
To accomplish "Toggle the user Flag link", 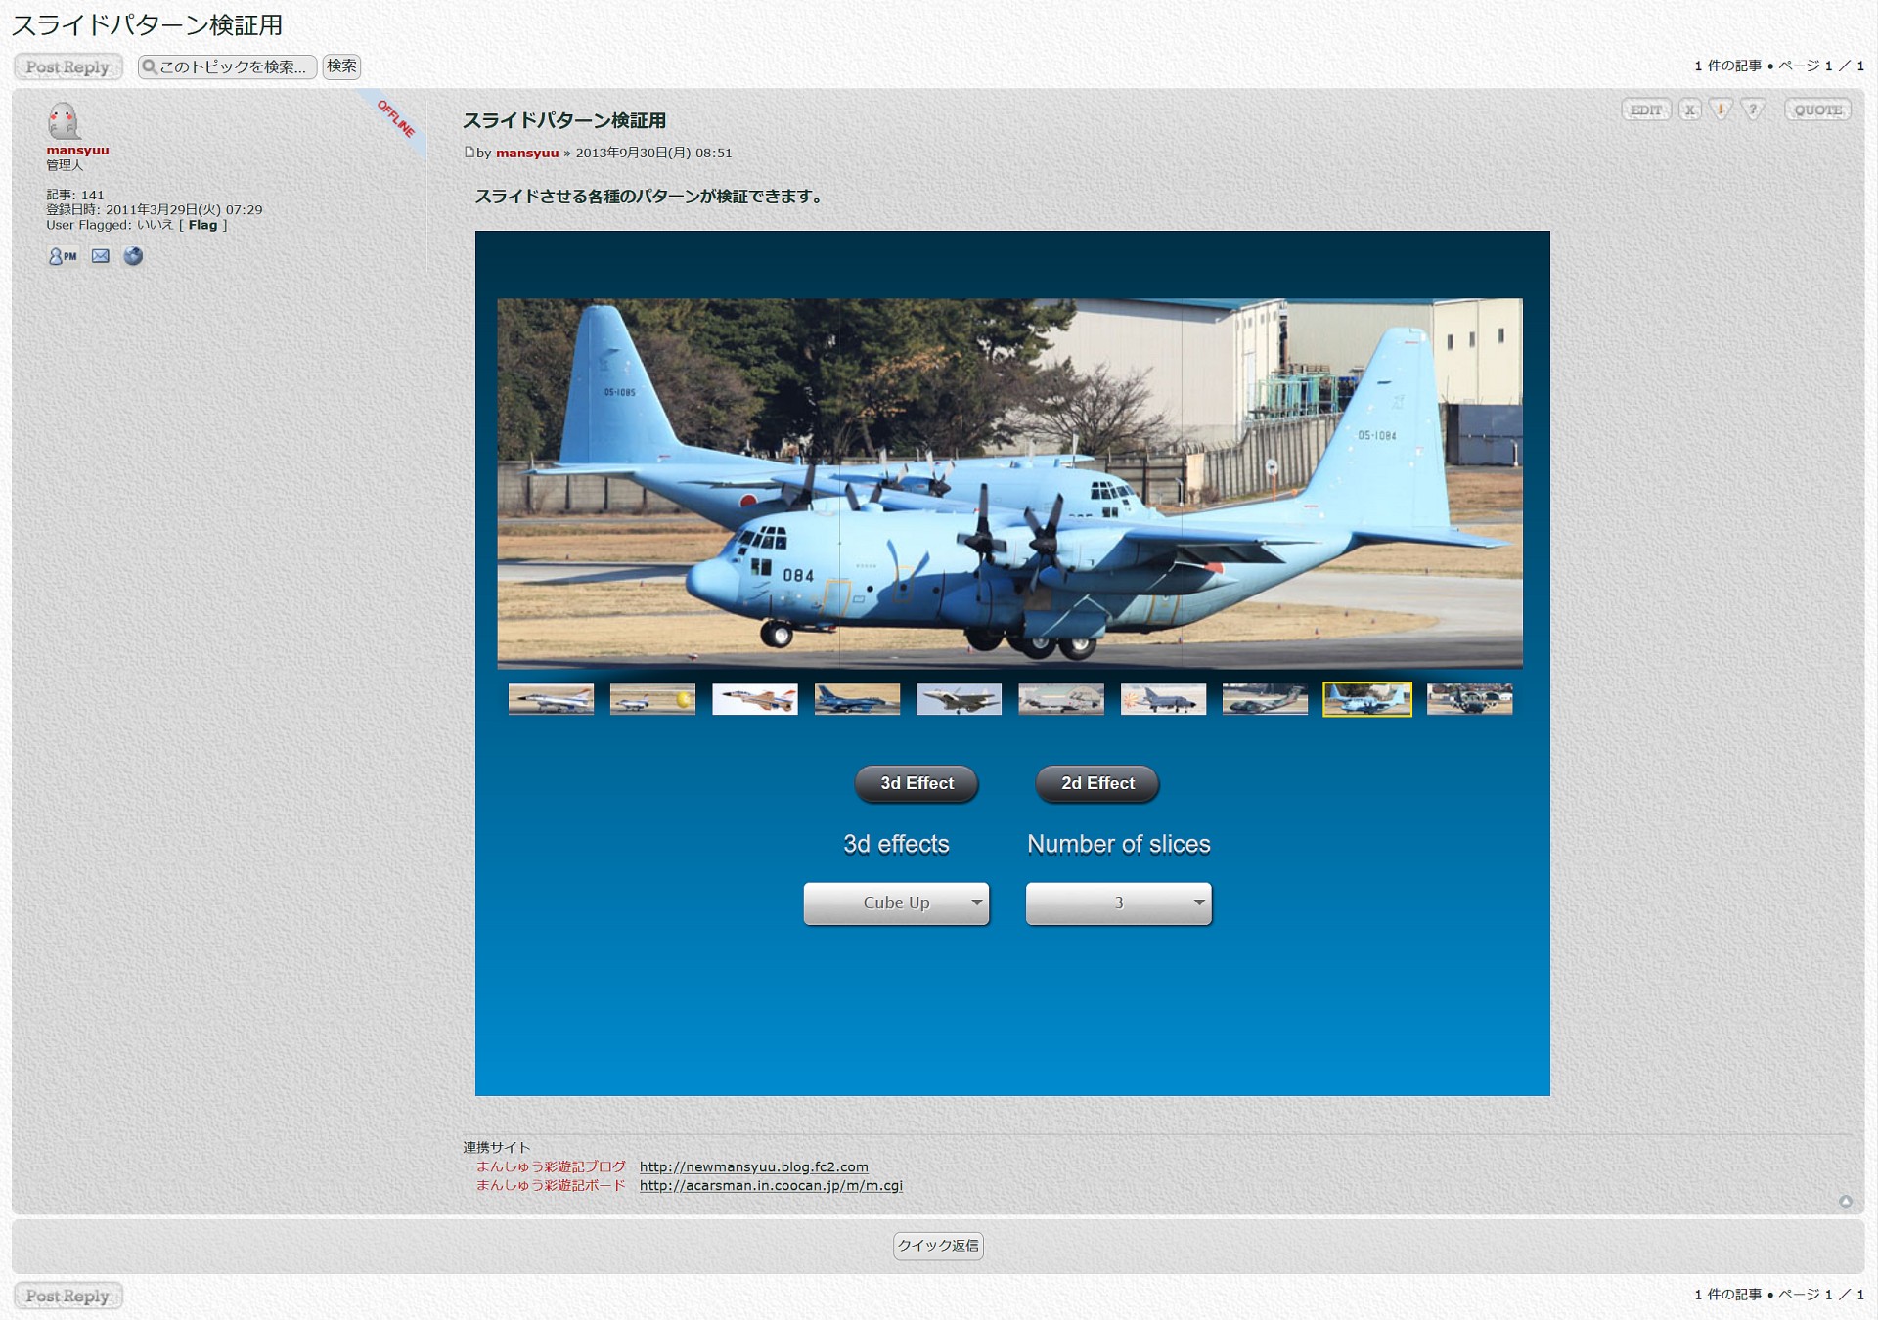I will (x=202, y=225).
